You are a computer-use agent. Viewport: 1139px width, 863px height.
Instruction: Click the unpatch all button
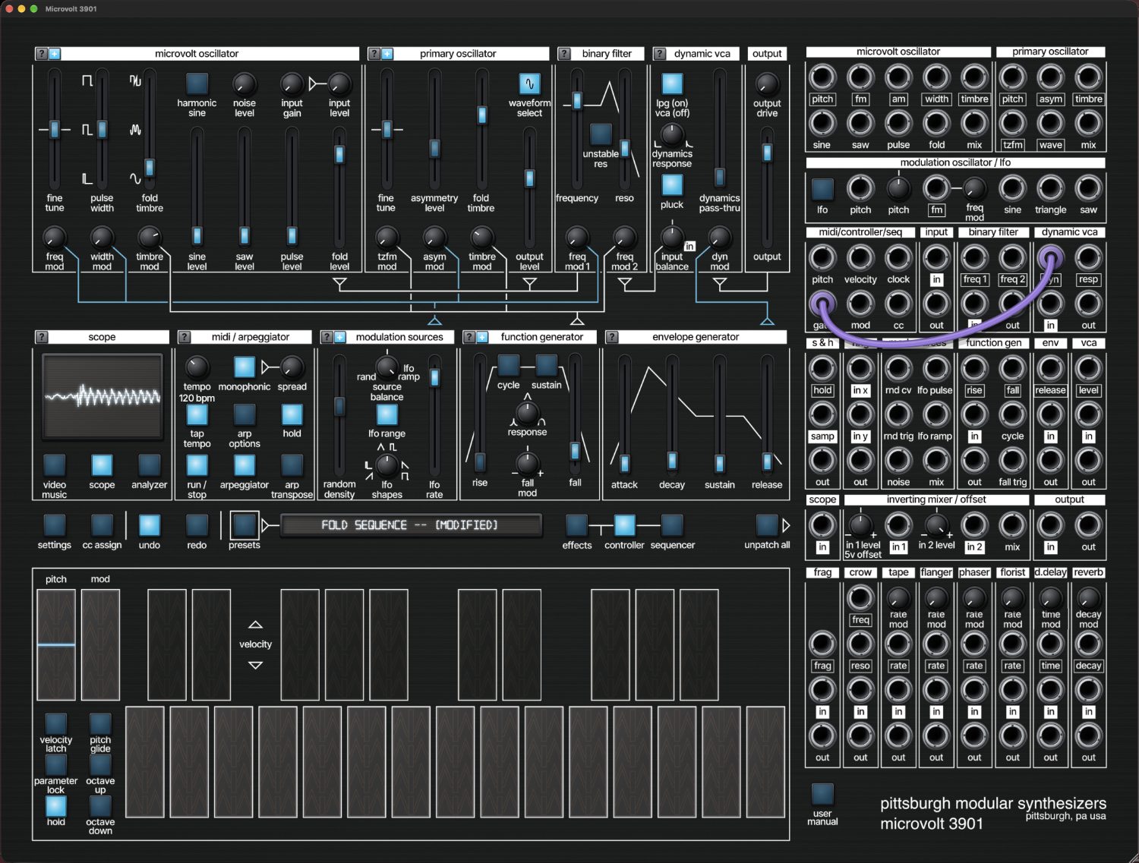[x=767, y=525]
